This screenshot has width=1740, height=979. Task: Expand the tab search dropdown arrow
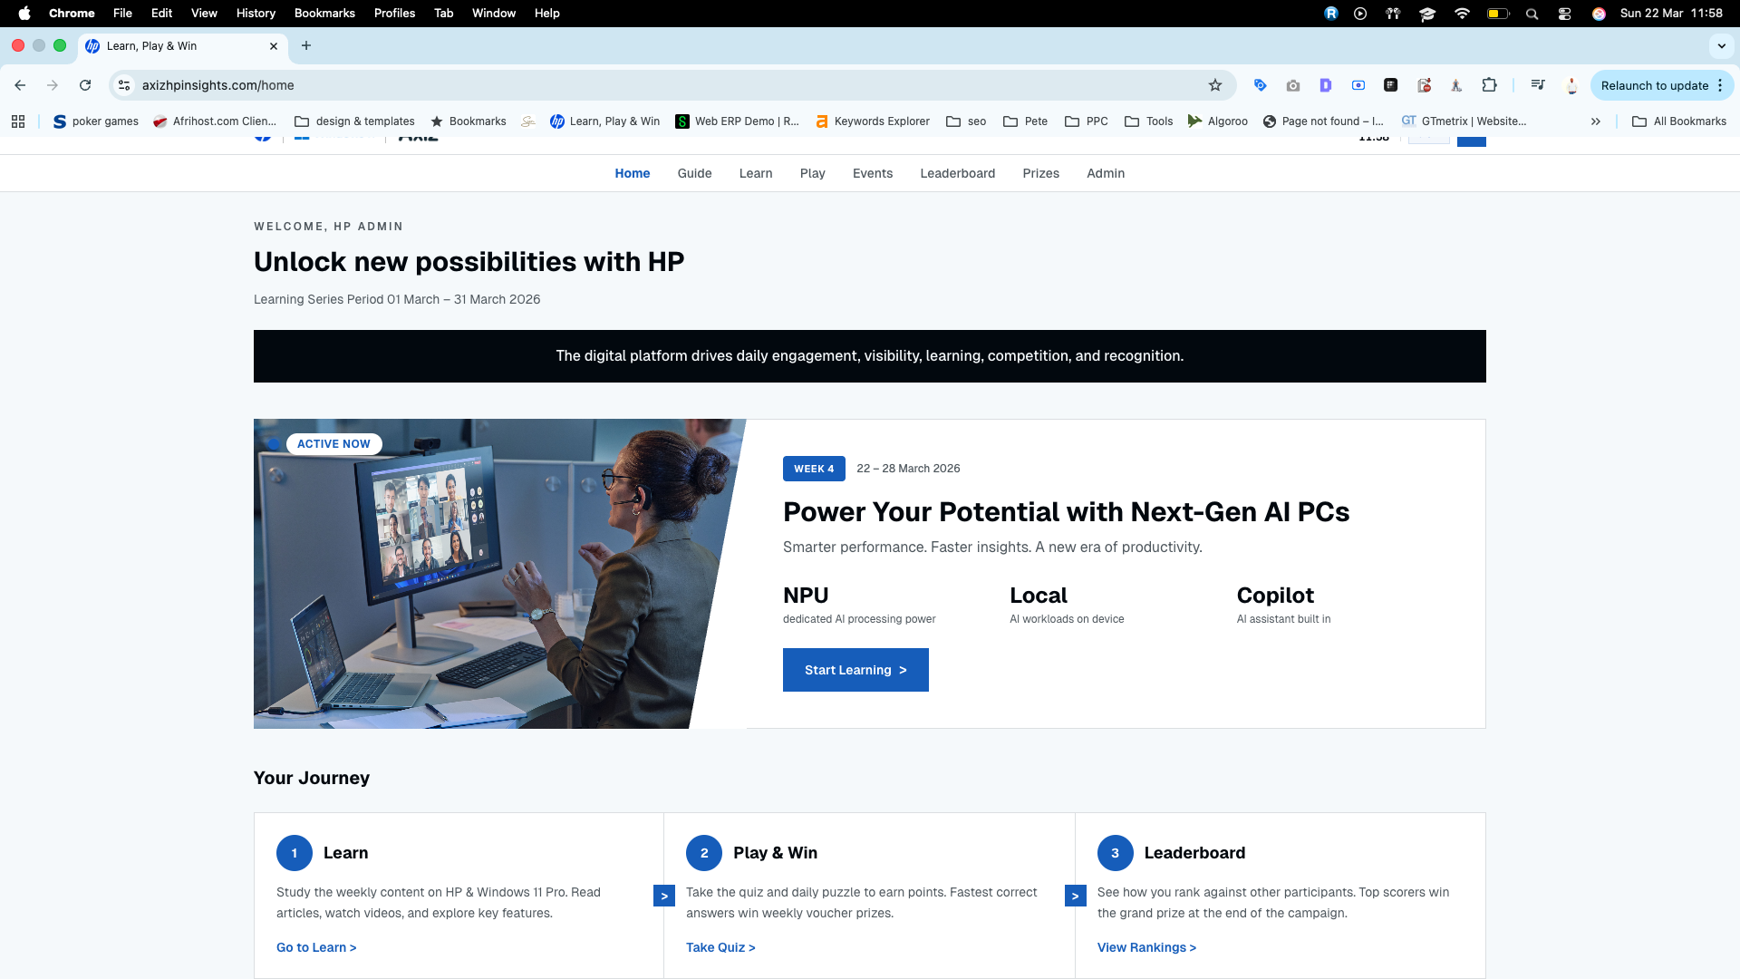[x=1722, y=46]
